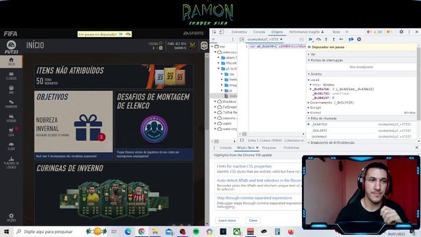Open Desafios de Montagem de Elenco tile
Screen dimensions: 421x237
[154, 125]
